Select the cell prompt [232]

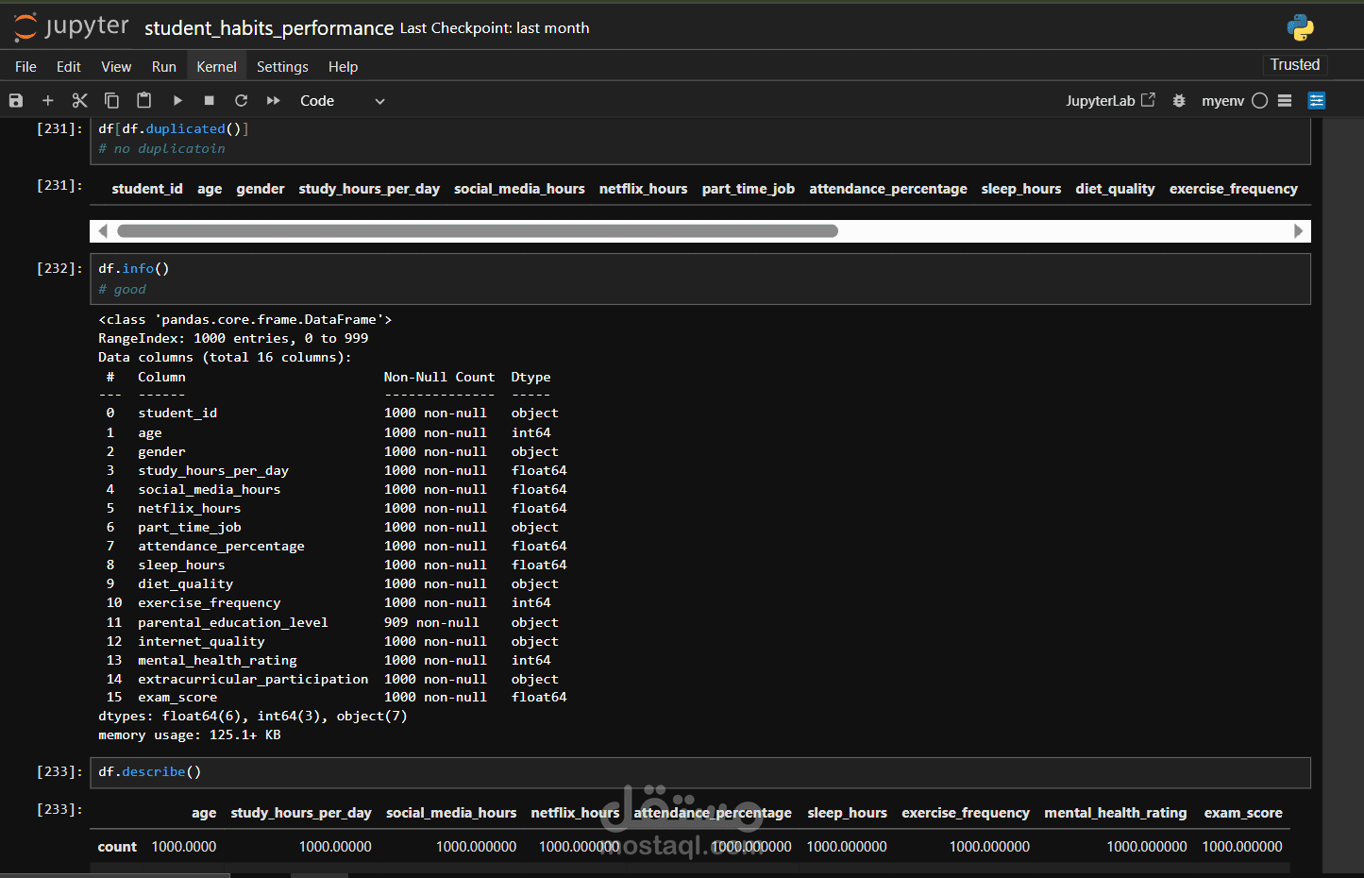[59, 268]
